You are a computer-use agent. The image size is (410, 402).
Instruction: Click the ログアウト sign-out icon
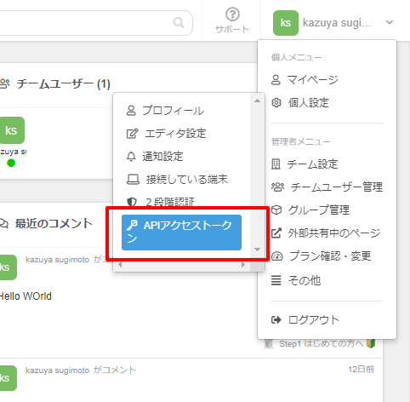click(x=276, y=320)
